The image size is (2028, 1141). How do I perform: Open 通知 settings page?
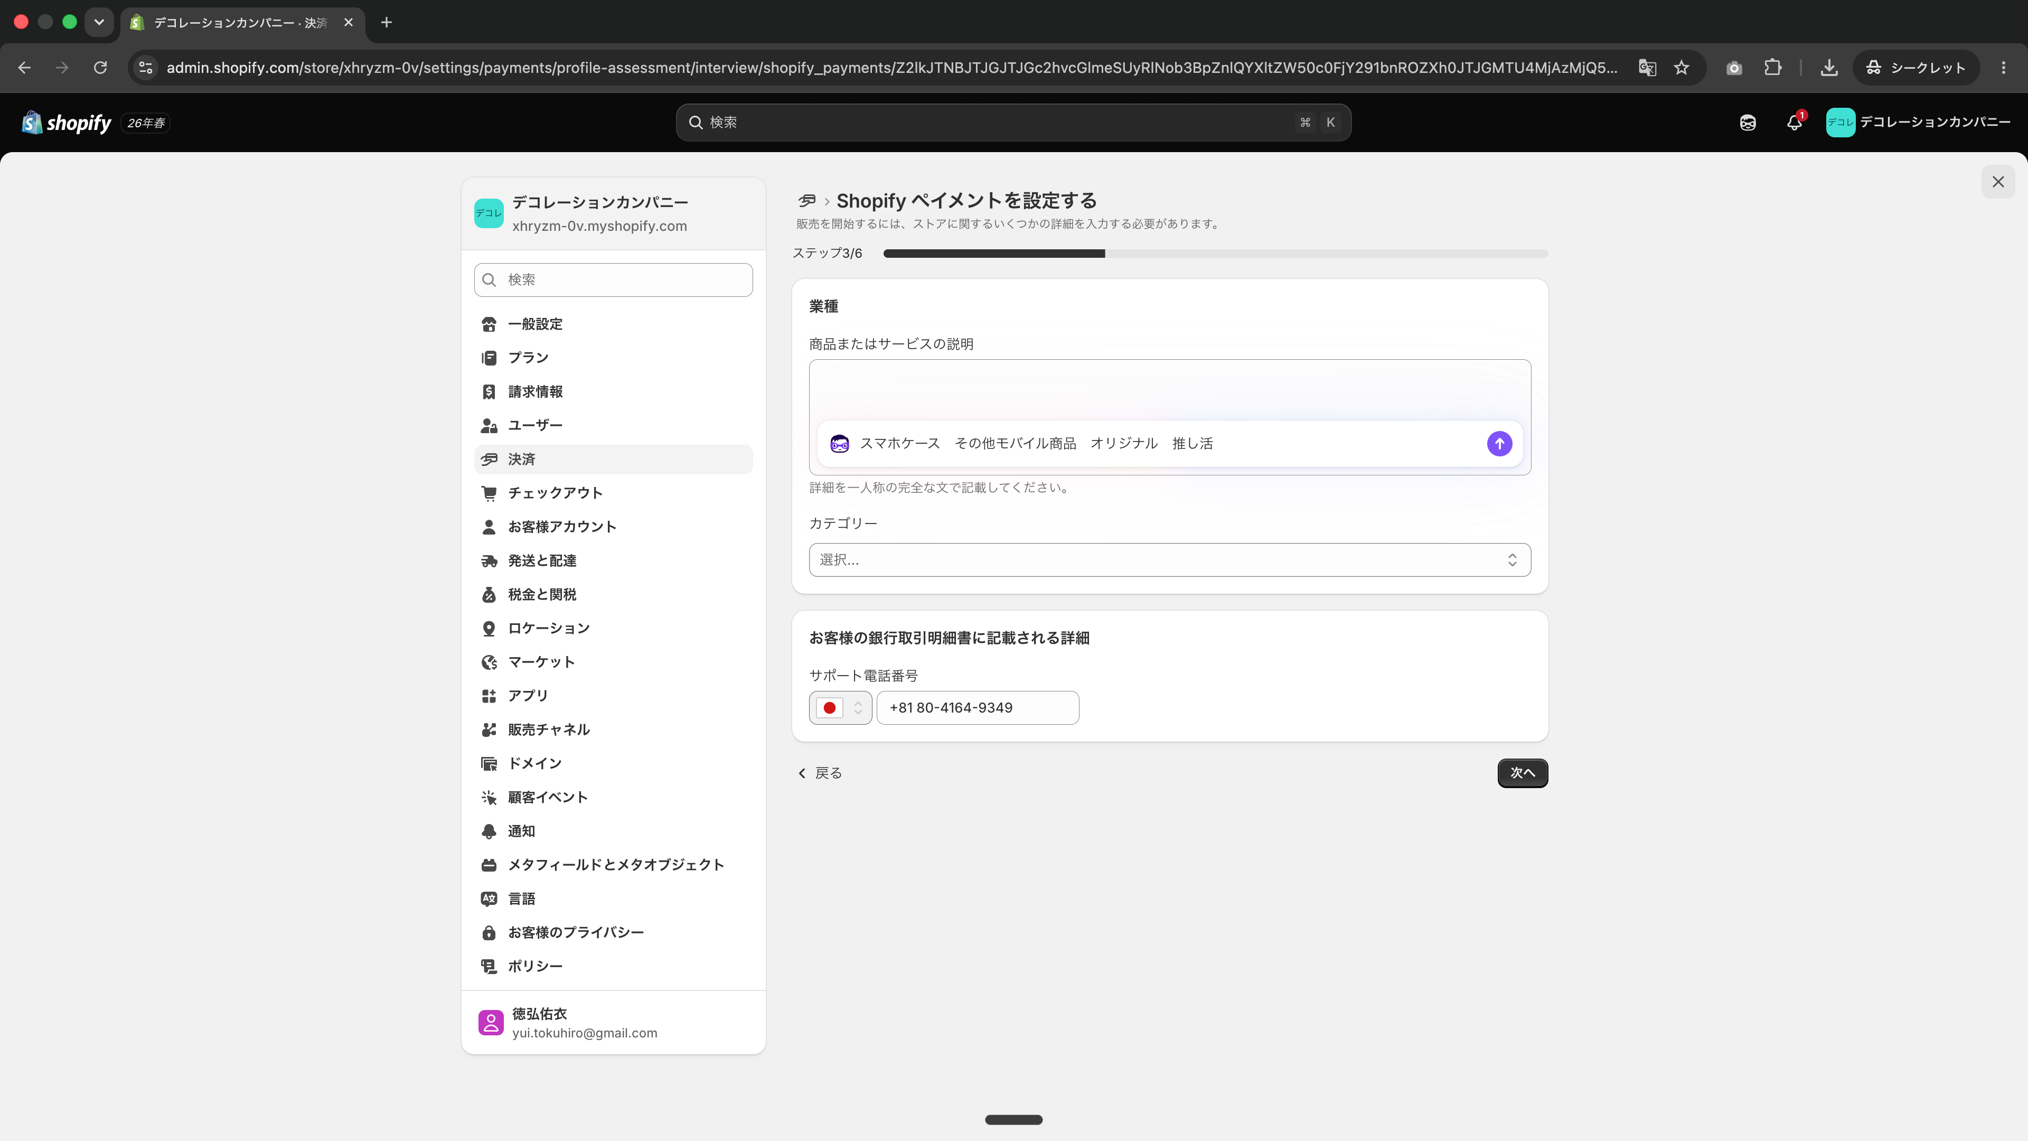click(613, 831)
